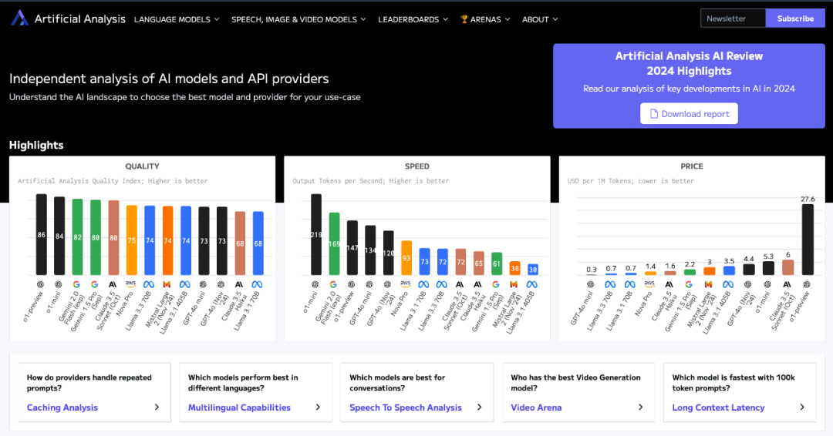This screenshot has width=833, height=436.
Task: Expand the LANGUAGE MODELS dropdown chevron
Action: pyautogui.click(x=217, y=19)
